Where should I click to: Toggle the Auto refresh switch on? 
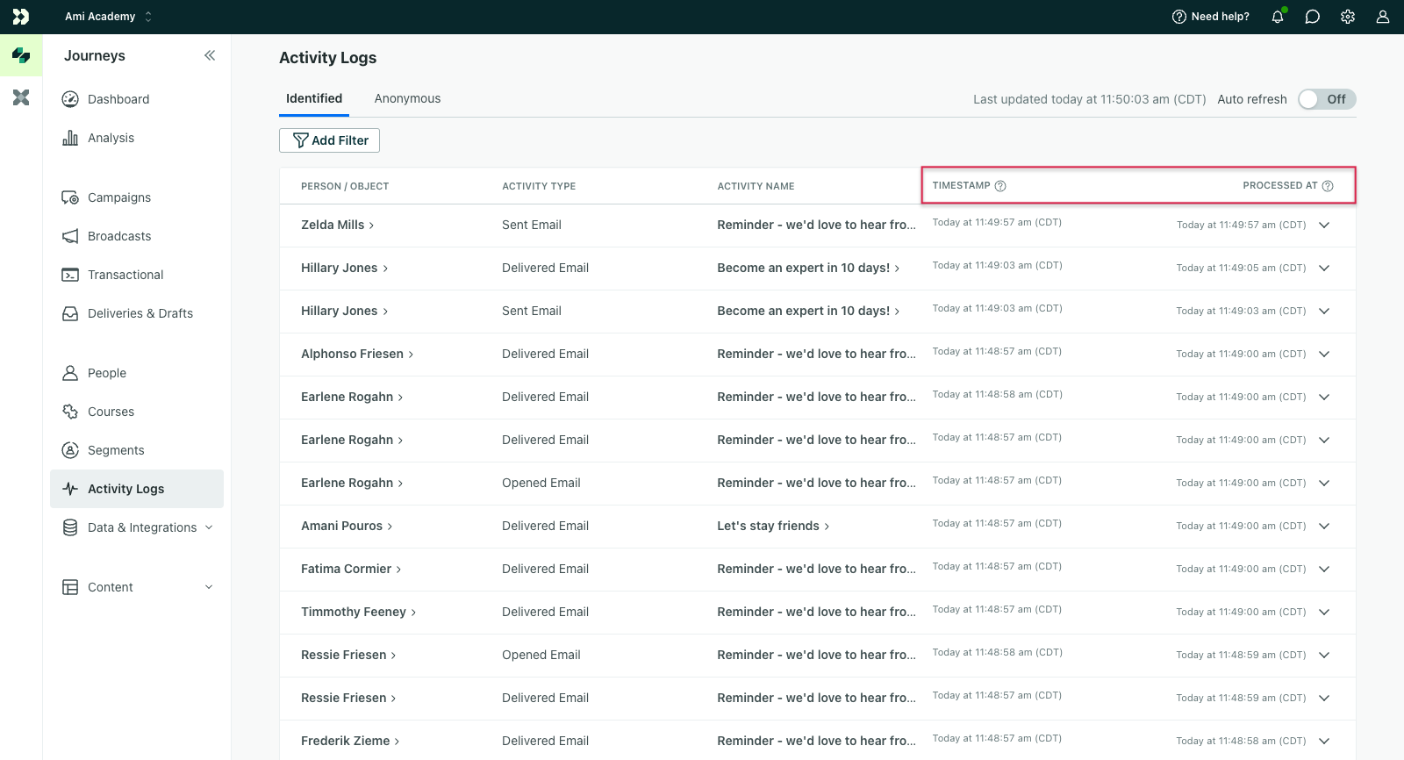click(x=1327, y=99)
